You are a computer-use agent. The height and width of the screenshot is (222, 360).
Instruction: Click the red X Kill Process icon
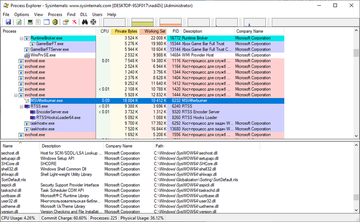tap(74, 22)
